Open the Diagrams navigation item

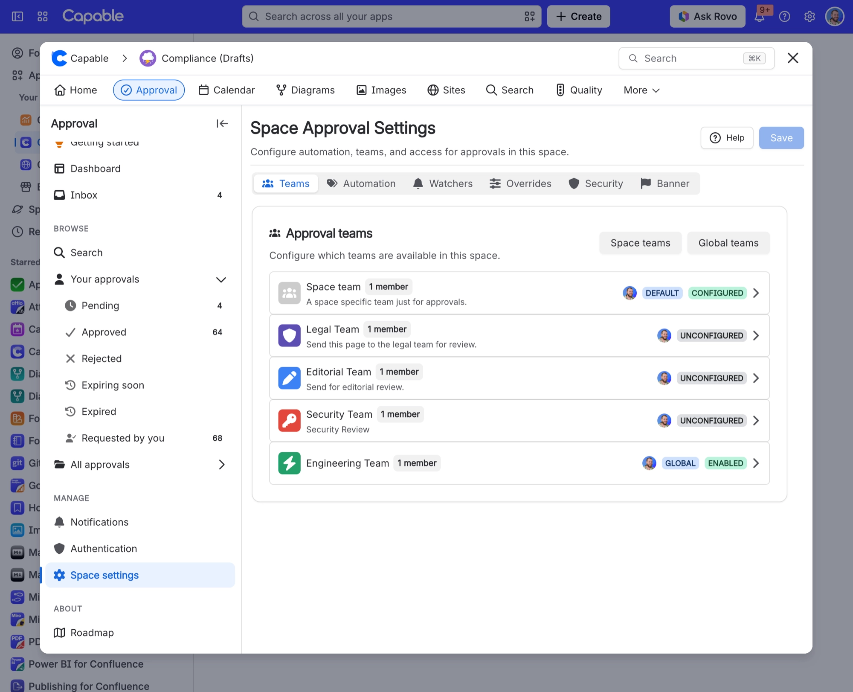tap(305, 90)
